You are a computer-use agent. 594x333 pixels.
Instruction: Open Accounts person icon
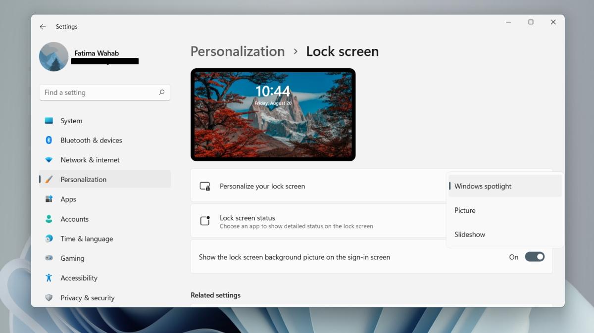49,219
